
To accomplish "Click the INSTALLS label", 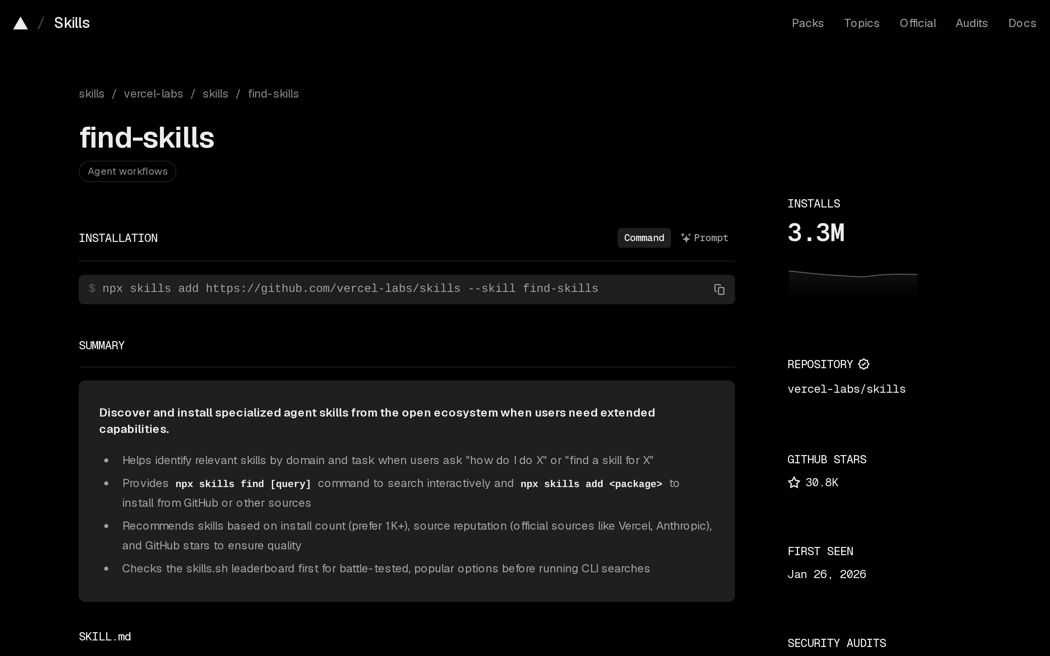I will (813, 203).
